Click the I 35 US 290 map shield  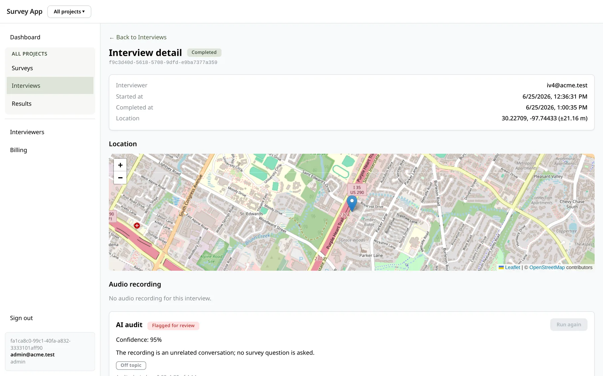point(357,190)
